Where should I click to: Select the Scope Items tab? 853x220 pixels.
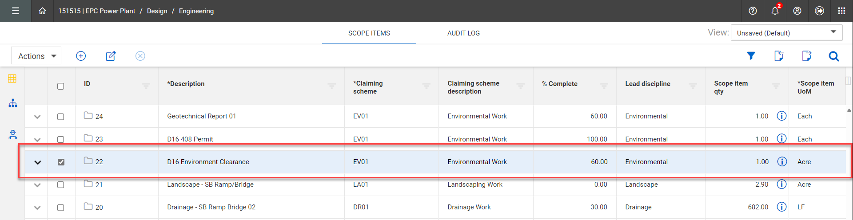(369, 33)
